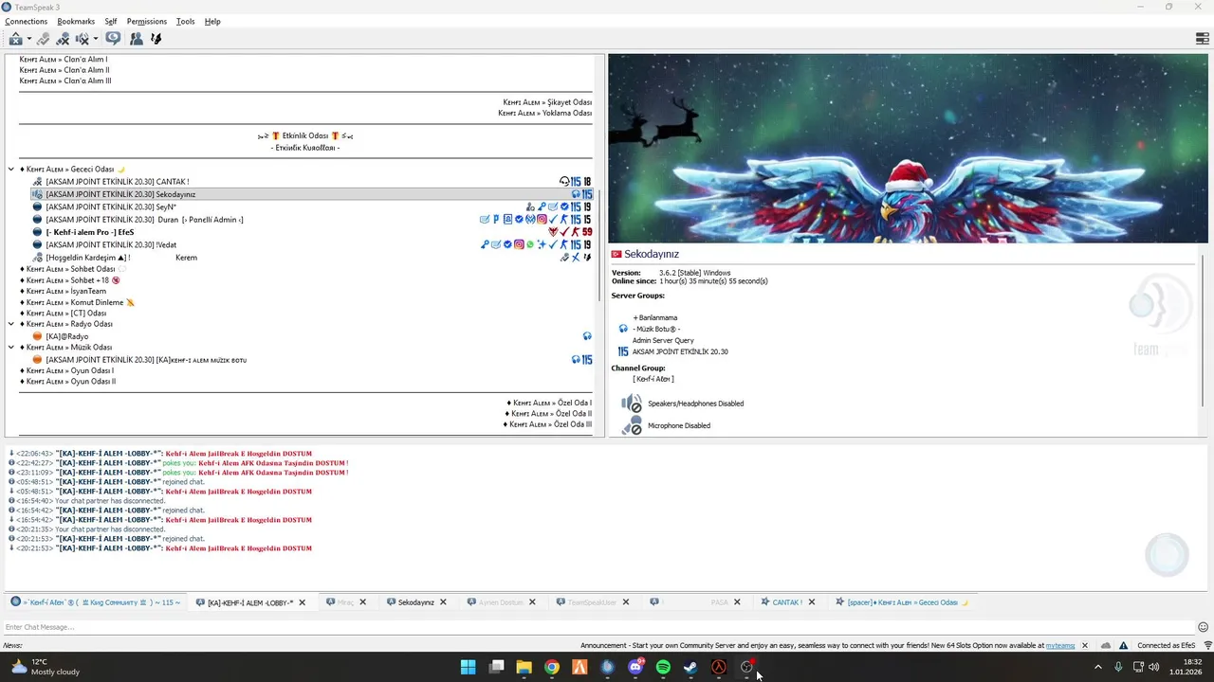Click the channel tree vertical scrollbar
The height and width of the screenshot is (682, 1214).
pyautogui.click(x=598, y=245)
